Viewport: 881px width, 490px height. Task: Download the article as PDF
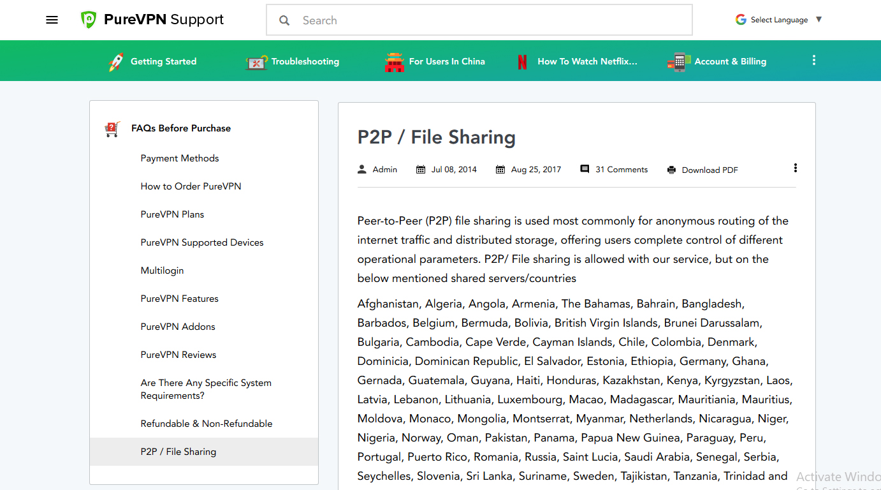pyautogui.click(x=710, y=170)
